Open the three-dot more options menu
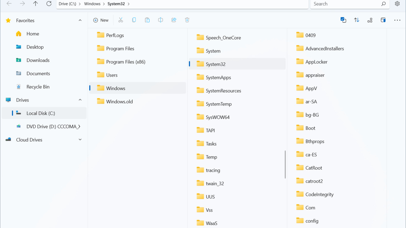Image resolution: width=406 pixels, height=228 pixels. coord(397,20)
